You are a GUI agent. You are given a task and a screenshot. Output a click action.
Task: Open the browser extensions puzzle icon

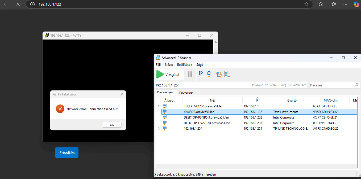pos(321,4)
